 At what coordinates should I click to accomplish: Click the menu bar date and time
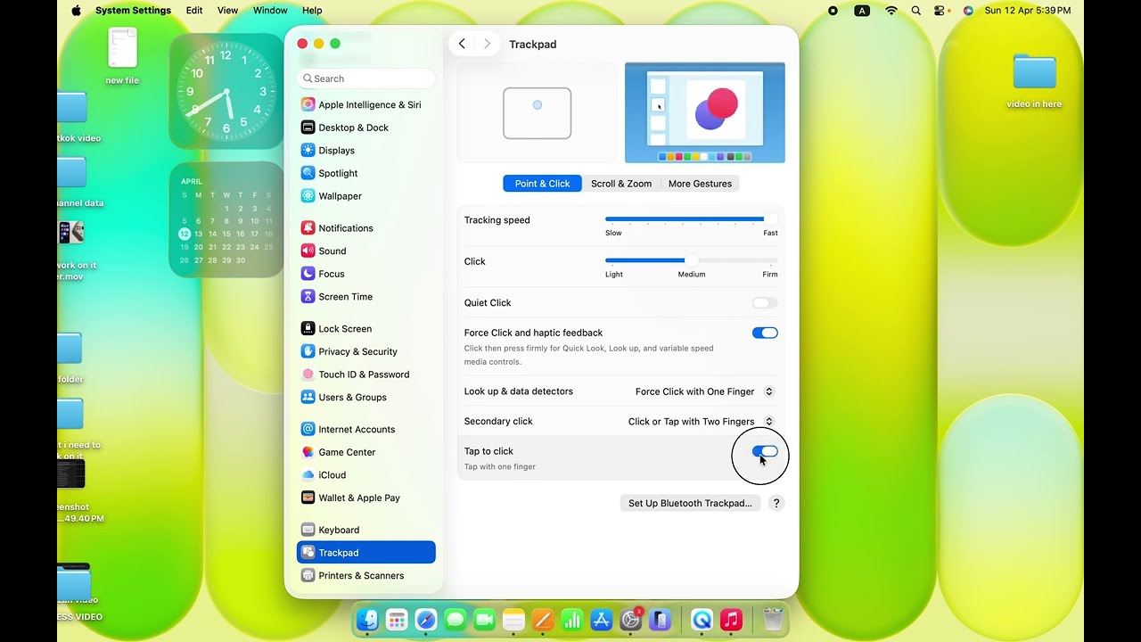pyautogui.click(x=1028, y=11)
